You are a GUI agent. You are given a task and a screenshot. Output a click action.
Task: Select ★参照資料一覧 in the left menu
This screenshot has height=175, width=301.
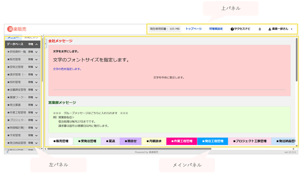pyautogui.click(x=17, y=52)
